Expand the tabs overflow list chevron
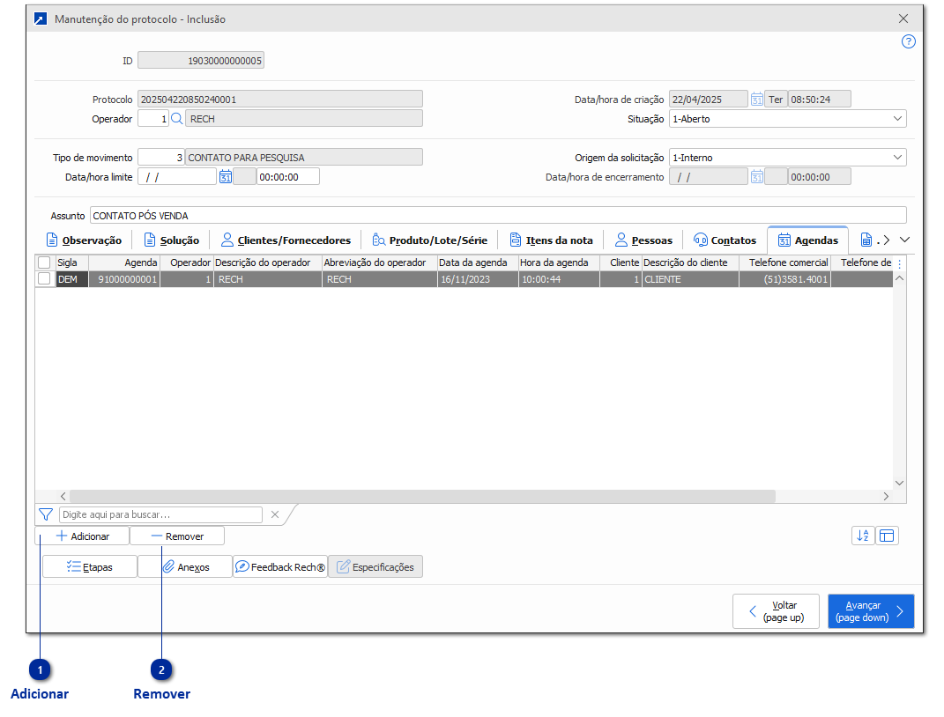Image resolution: width=944 pixels, height=717 pixels. click(904, 240)
